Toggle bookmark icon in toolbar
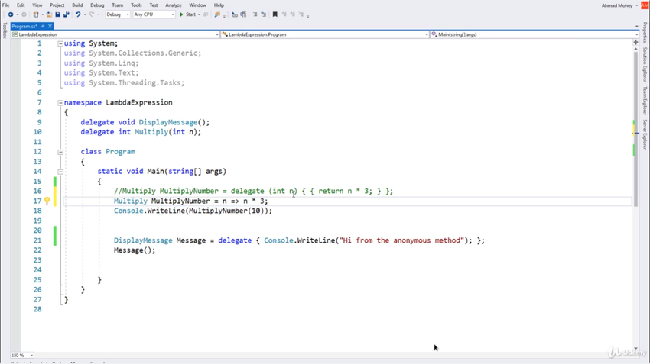Viewport: 650px width, 364px height. click(x=275, y=14)
